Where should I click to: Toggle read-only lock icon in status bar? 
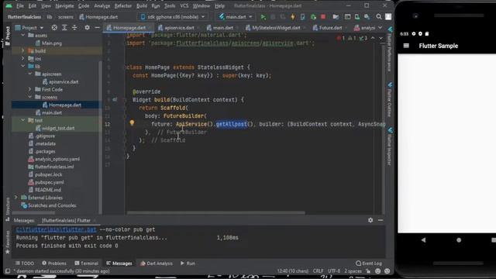[368, 271]
